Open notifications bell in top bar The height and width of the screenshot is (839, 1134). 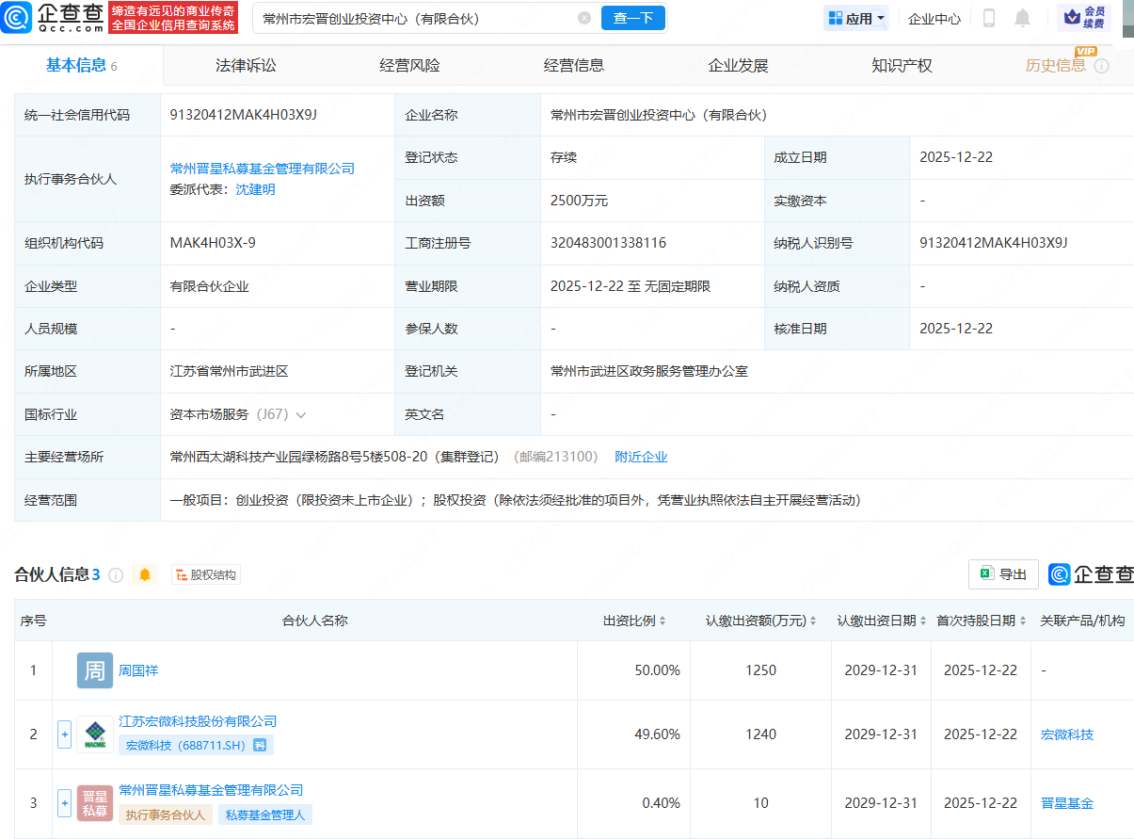[x=1022, y=18]
